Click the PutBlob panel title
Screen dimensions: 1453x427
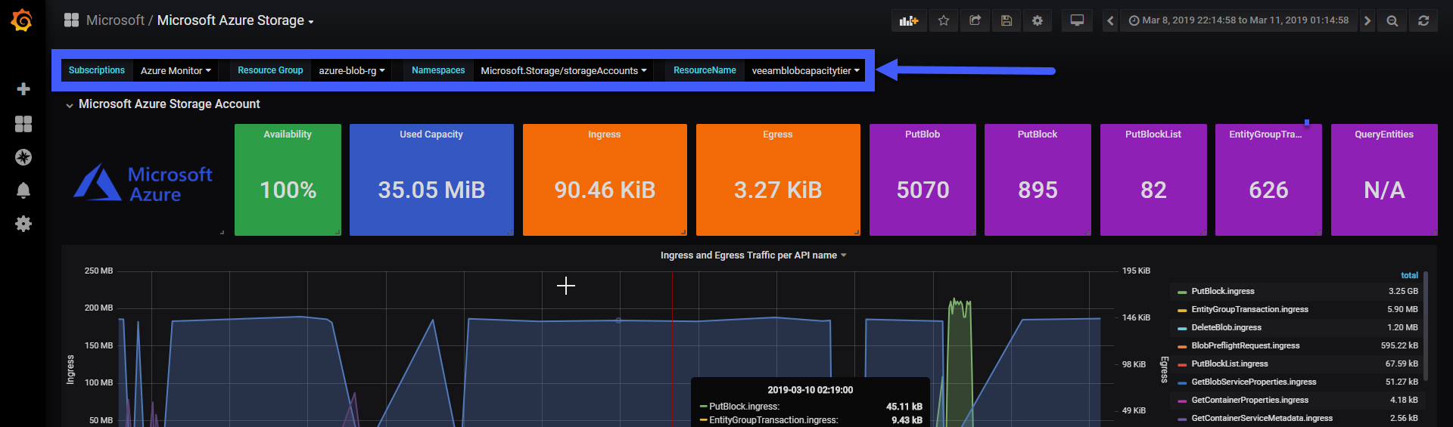click(x=923, y=135)
